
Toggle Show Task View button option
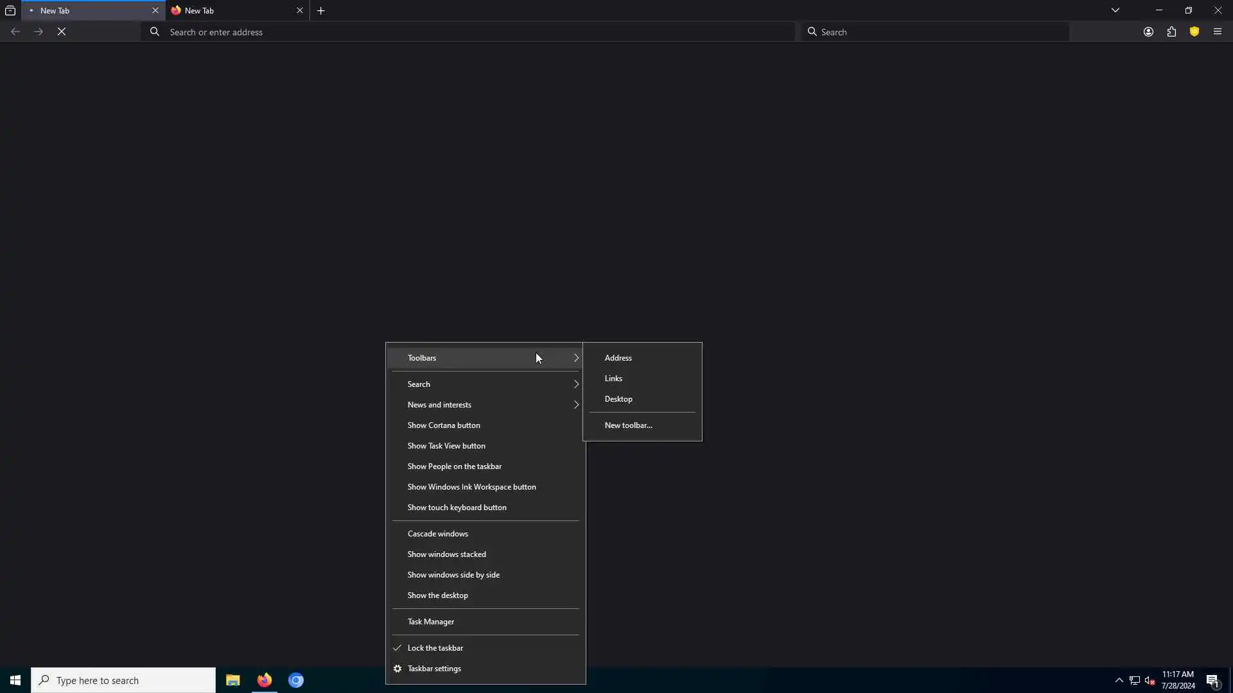pos(446,446)
